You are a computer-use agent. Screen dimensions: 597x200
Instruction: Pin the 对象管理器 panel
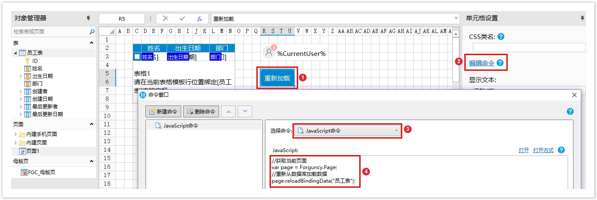[x=88, y=18]
